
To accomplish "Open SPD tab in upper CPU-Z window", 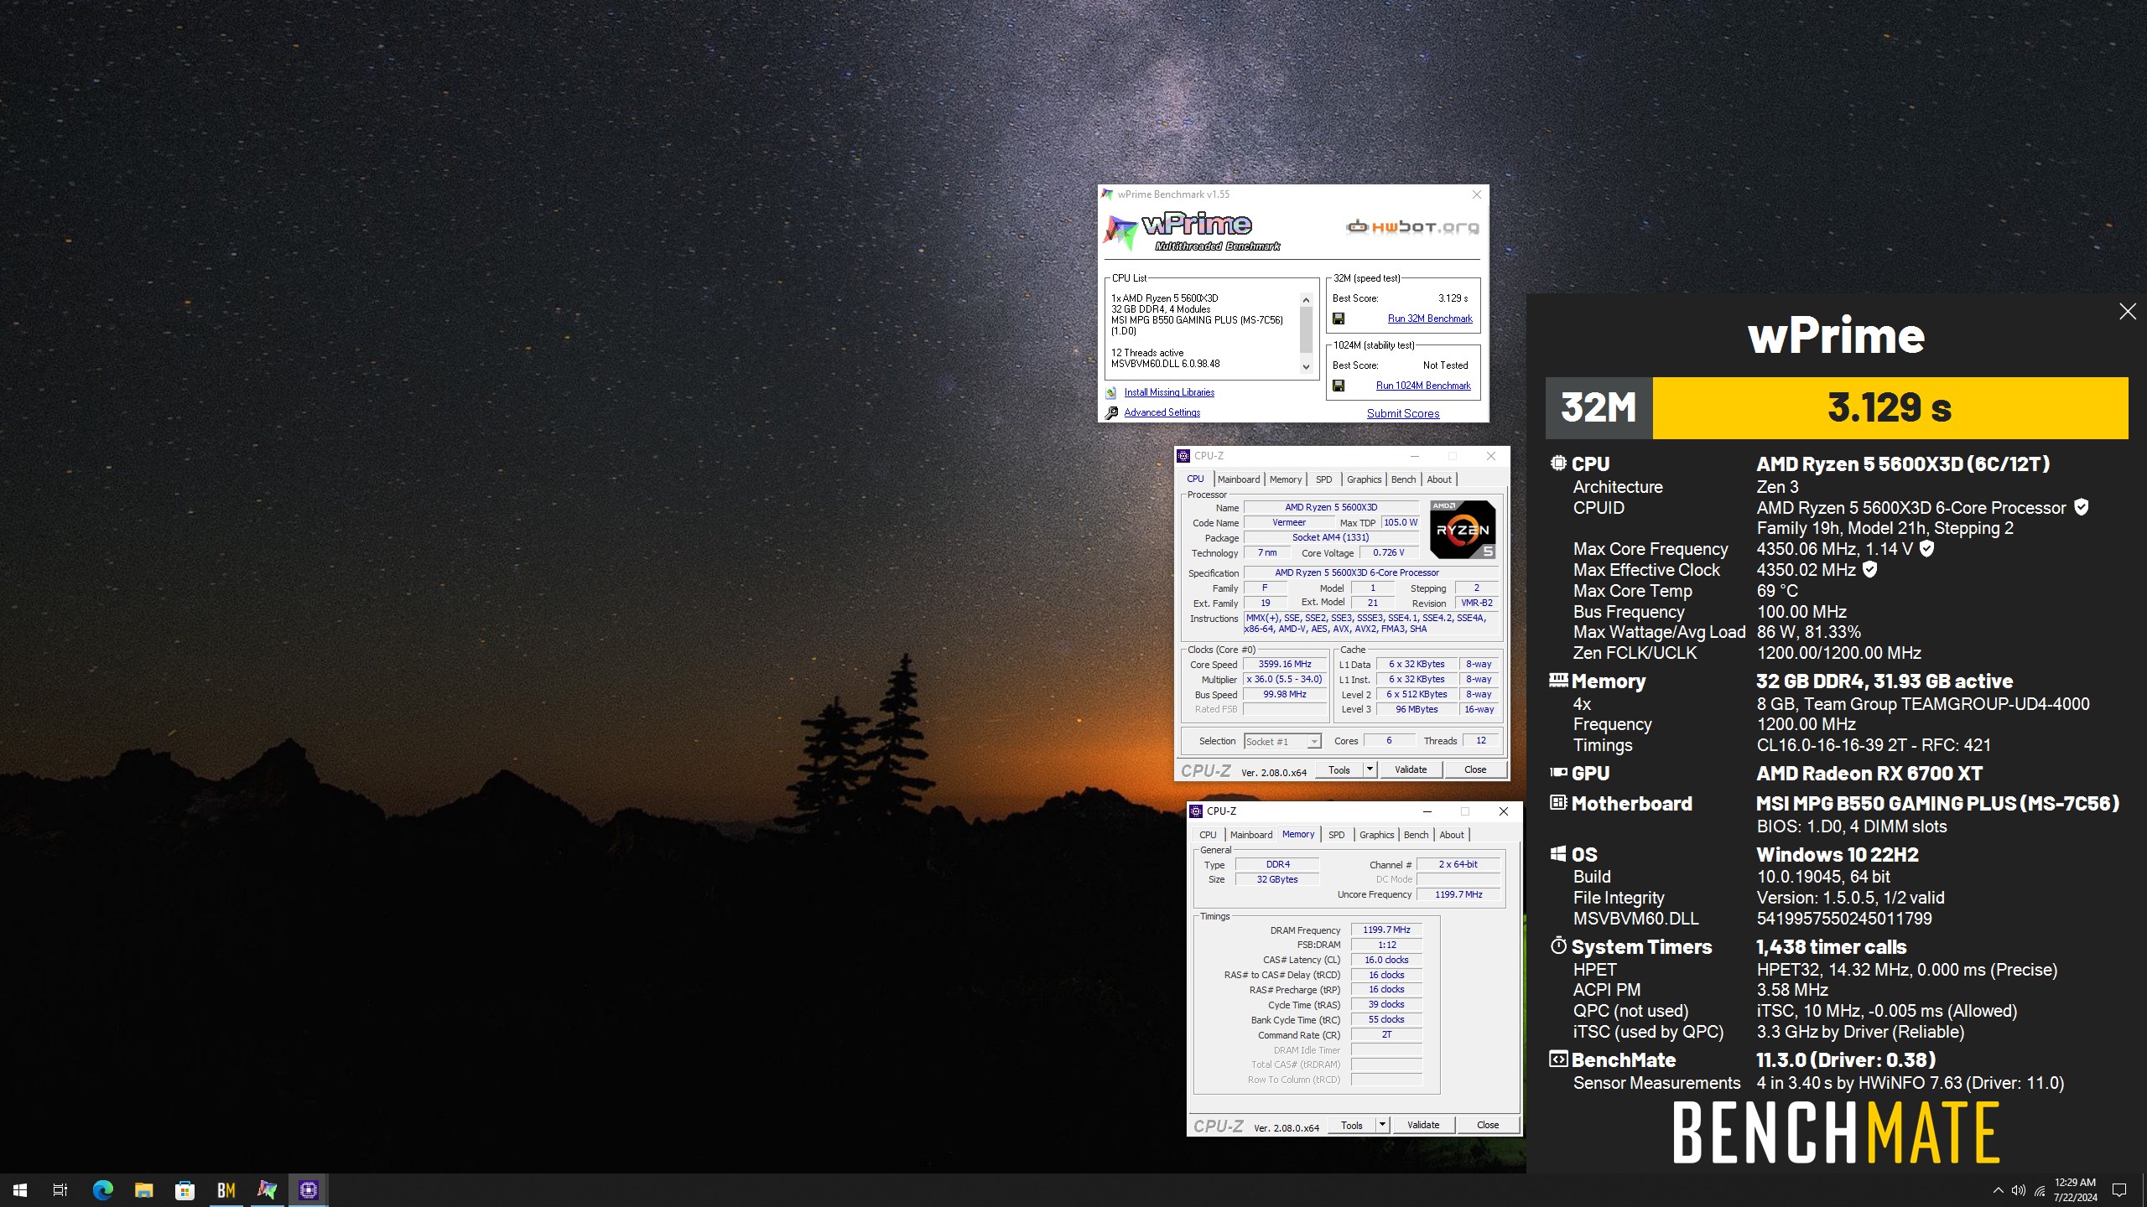I will 1323,479.
